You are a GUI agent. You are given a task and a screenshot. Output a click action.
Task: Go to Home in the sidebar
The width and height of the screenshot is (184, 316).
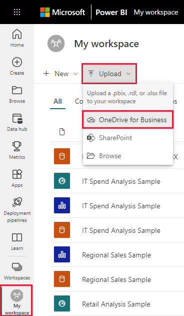pyautogui.click(x=17, y=38)
